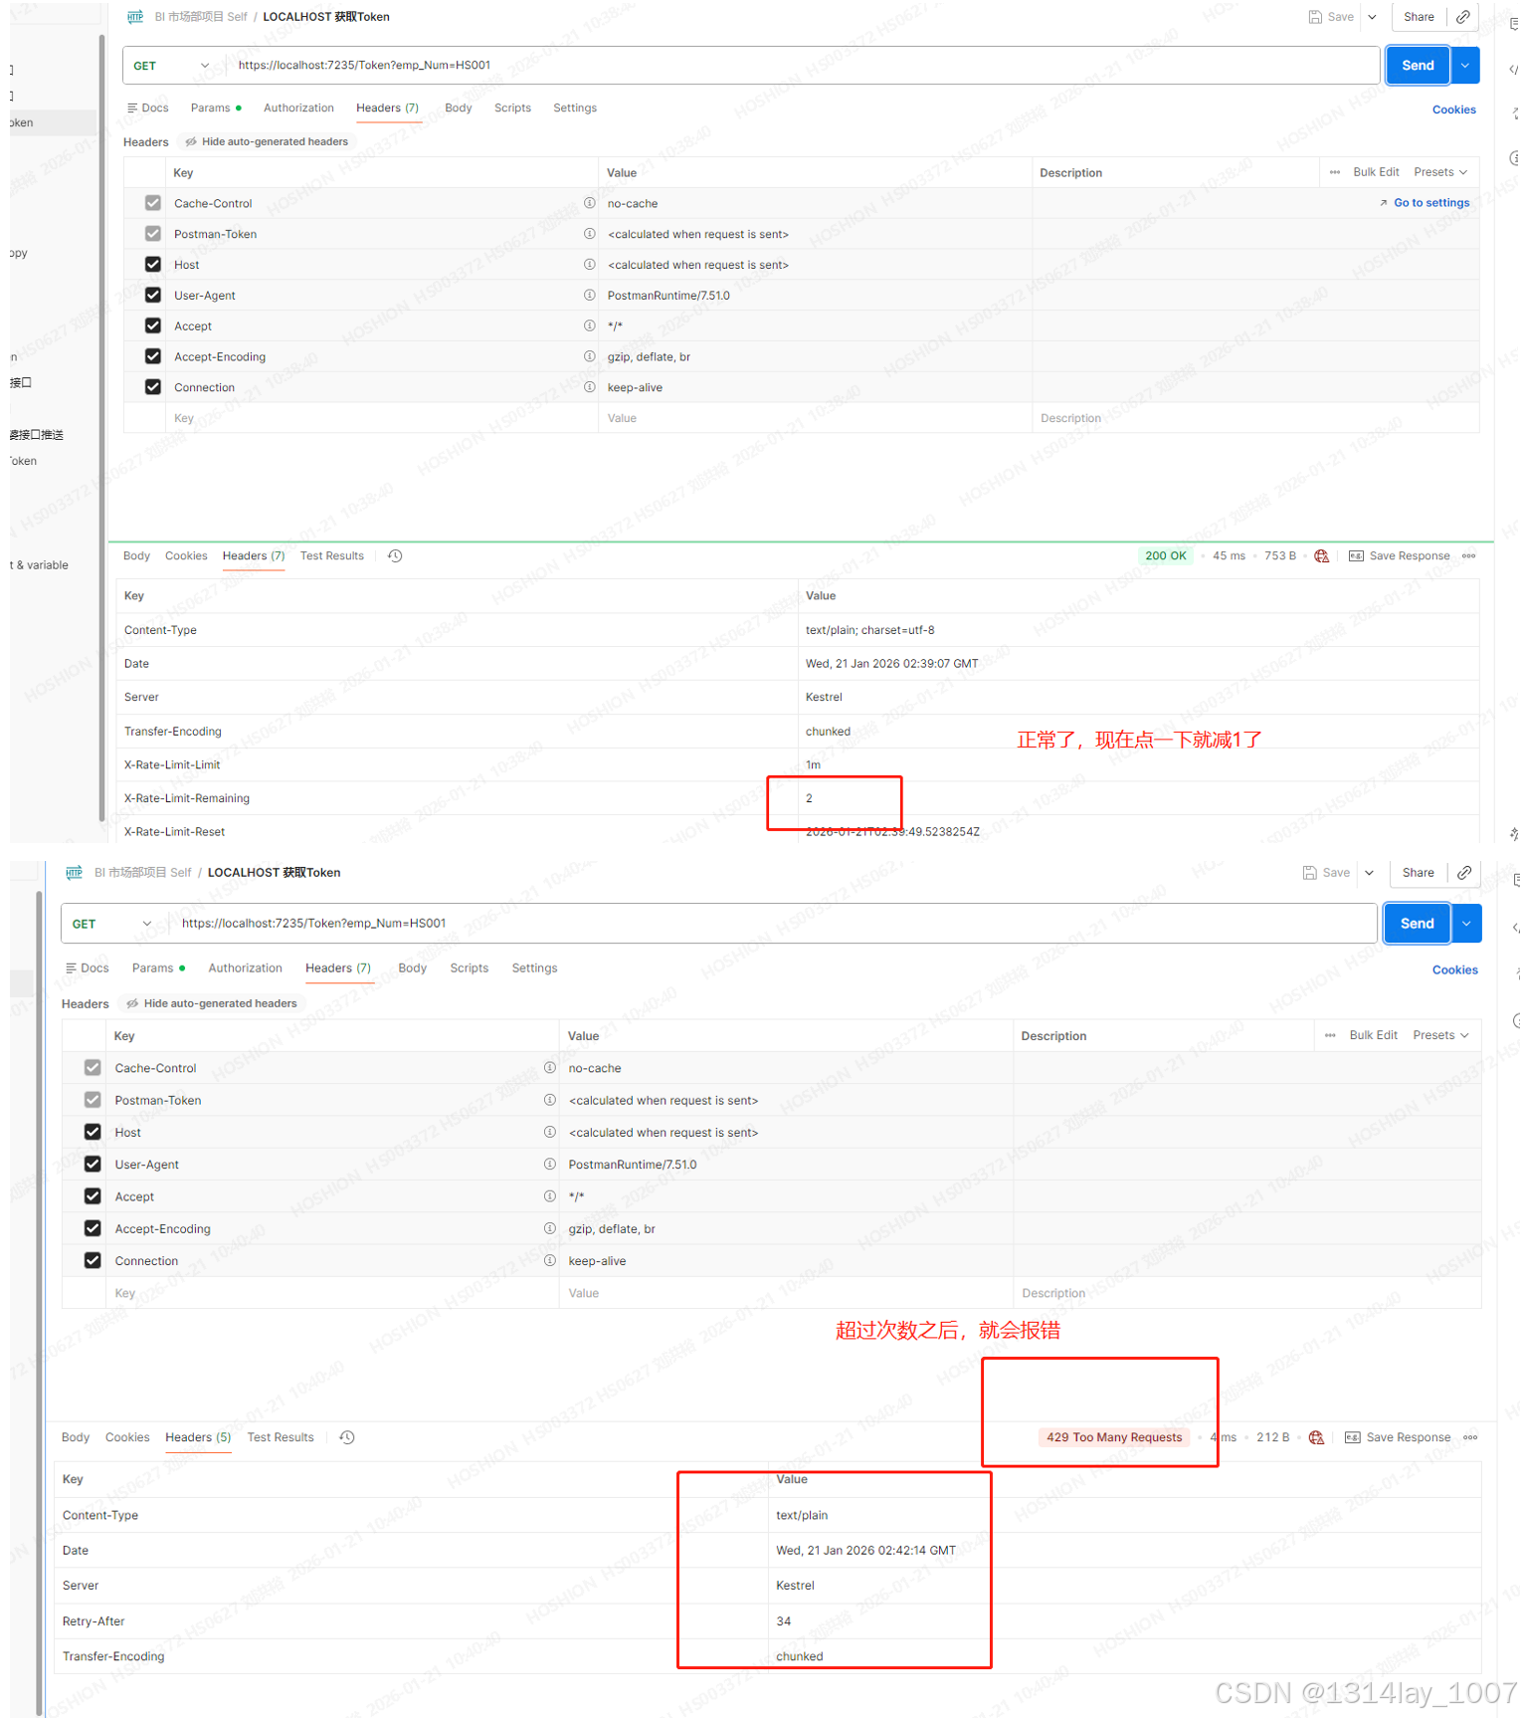Copy the request link icon in the upper screenshot

(x=1463, y=17)
